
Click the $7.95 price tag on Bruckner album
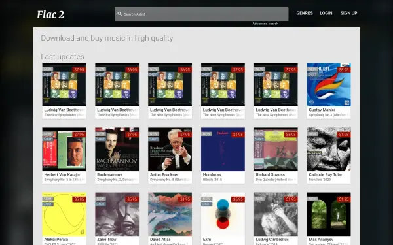tap(185, 135)
